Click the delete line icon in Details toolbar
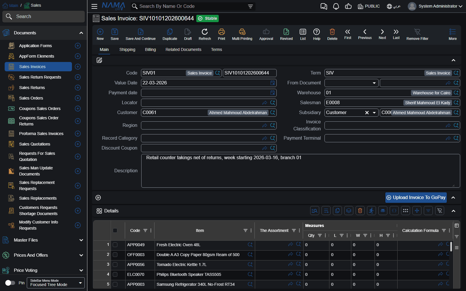The image size is (466, 291). pyautogui.click(x=360, y=211)
